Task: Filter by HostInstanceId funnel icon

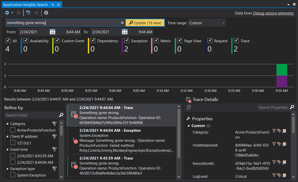Action: (x=274, y=144)
